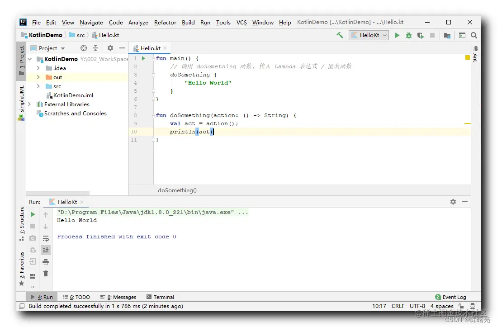
Task: Open Project Structure icon in toolbar
Action: [447, 35]
